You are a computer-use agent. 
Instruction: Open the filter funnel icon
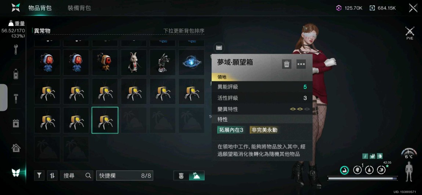click(x=39, y=176)
